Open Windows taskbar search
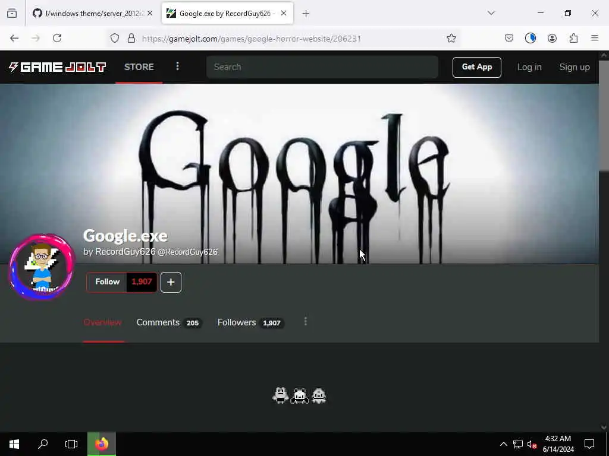This screenshot has width=609, height=456. click(43, 444)
